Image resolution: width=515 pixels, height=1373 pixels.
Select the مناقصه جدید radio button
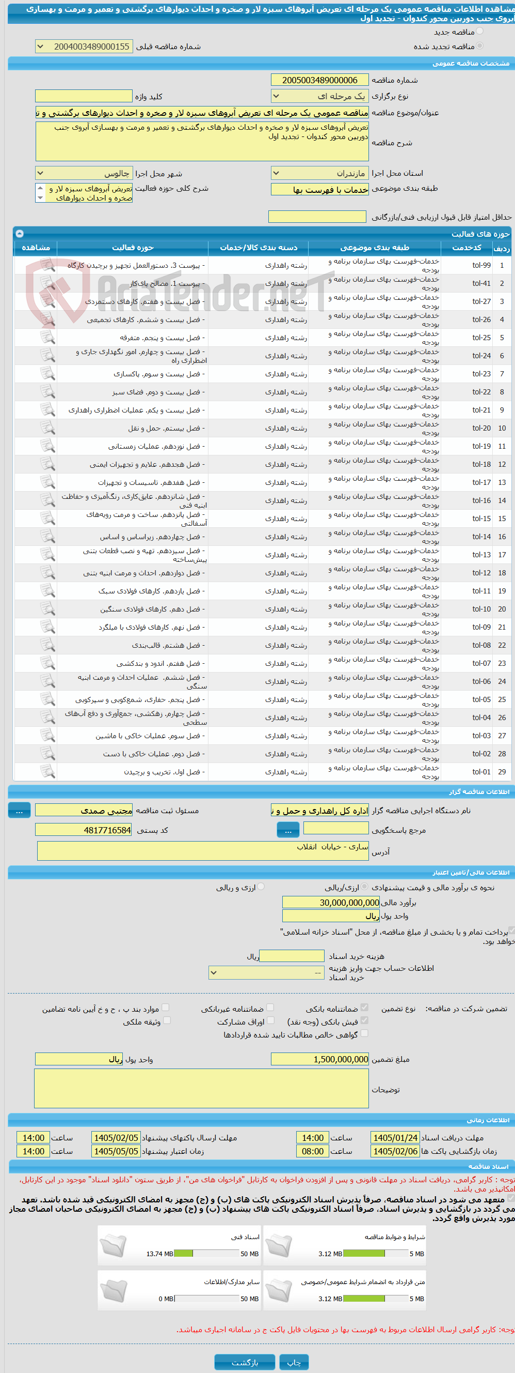coord(480,32)
